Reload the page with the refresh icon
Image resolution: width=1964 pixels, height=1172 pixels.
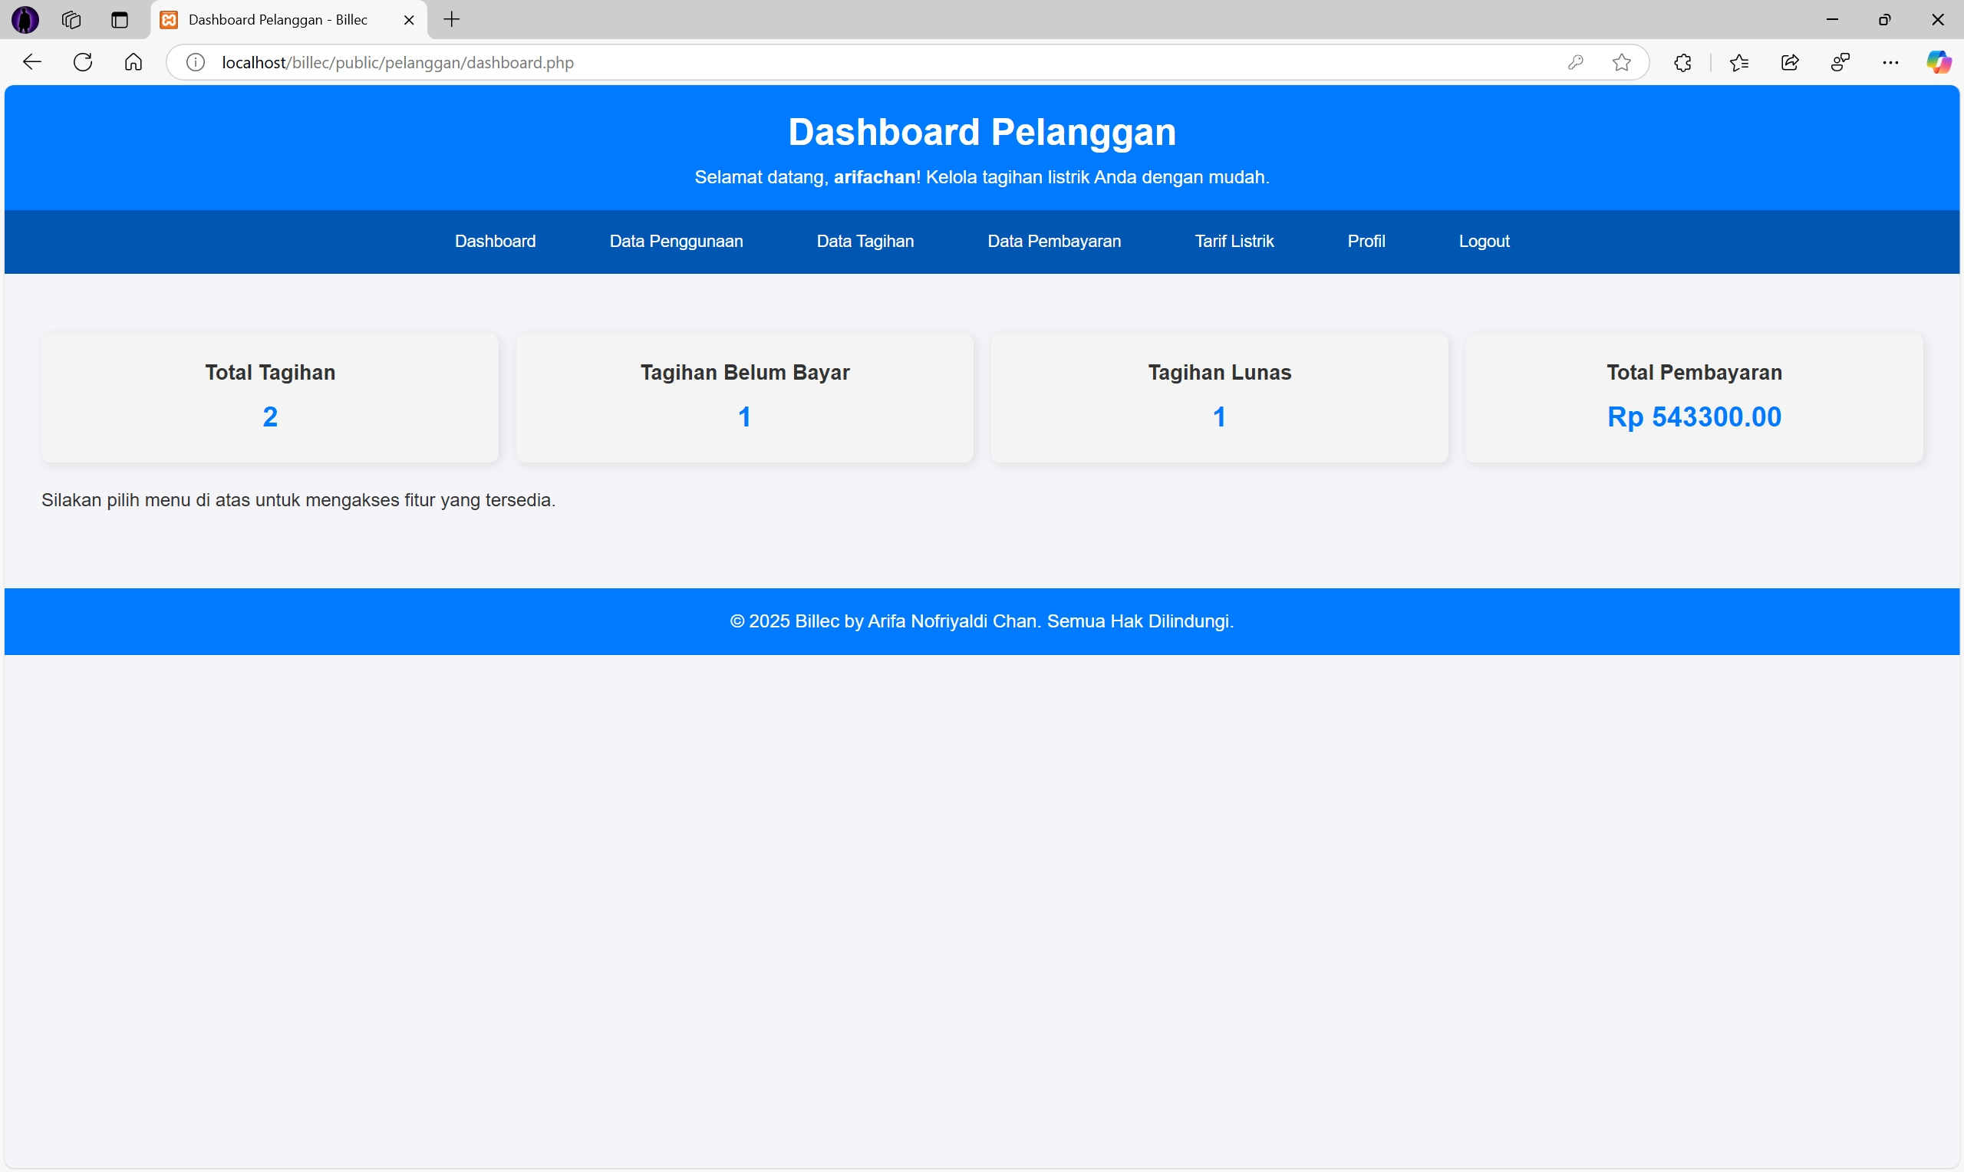click(x=83, y=62)
